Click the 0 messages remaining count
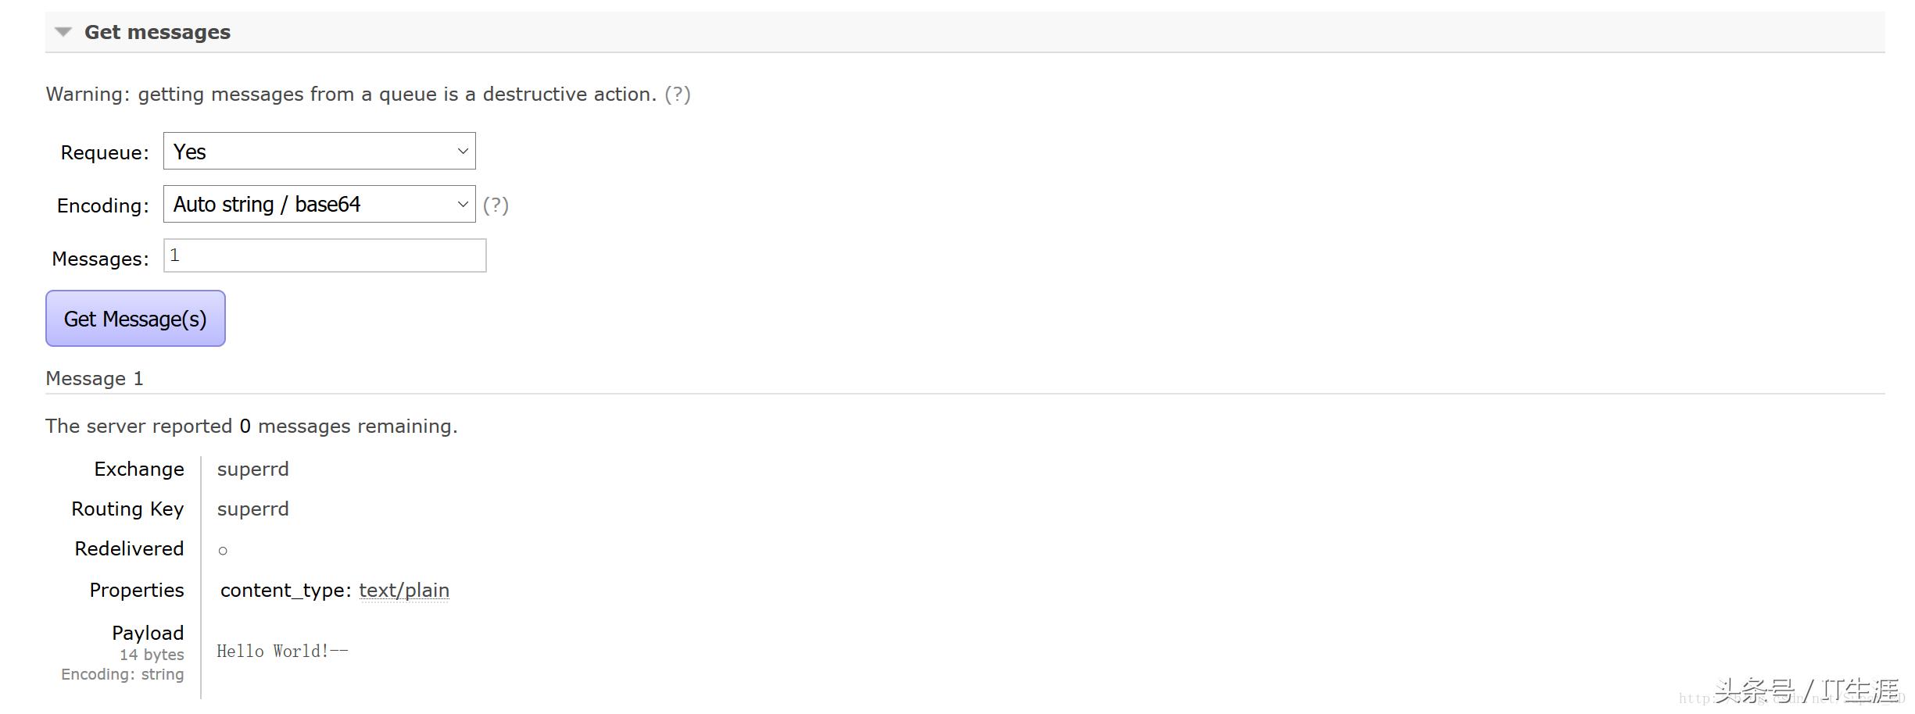The height and width of the screenshot is (714, 1915). coord(245,427)
